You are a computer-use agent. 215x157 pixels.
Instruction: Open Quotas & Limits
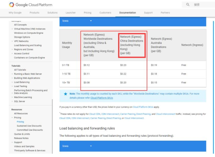22,134
